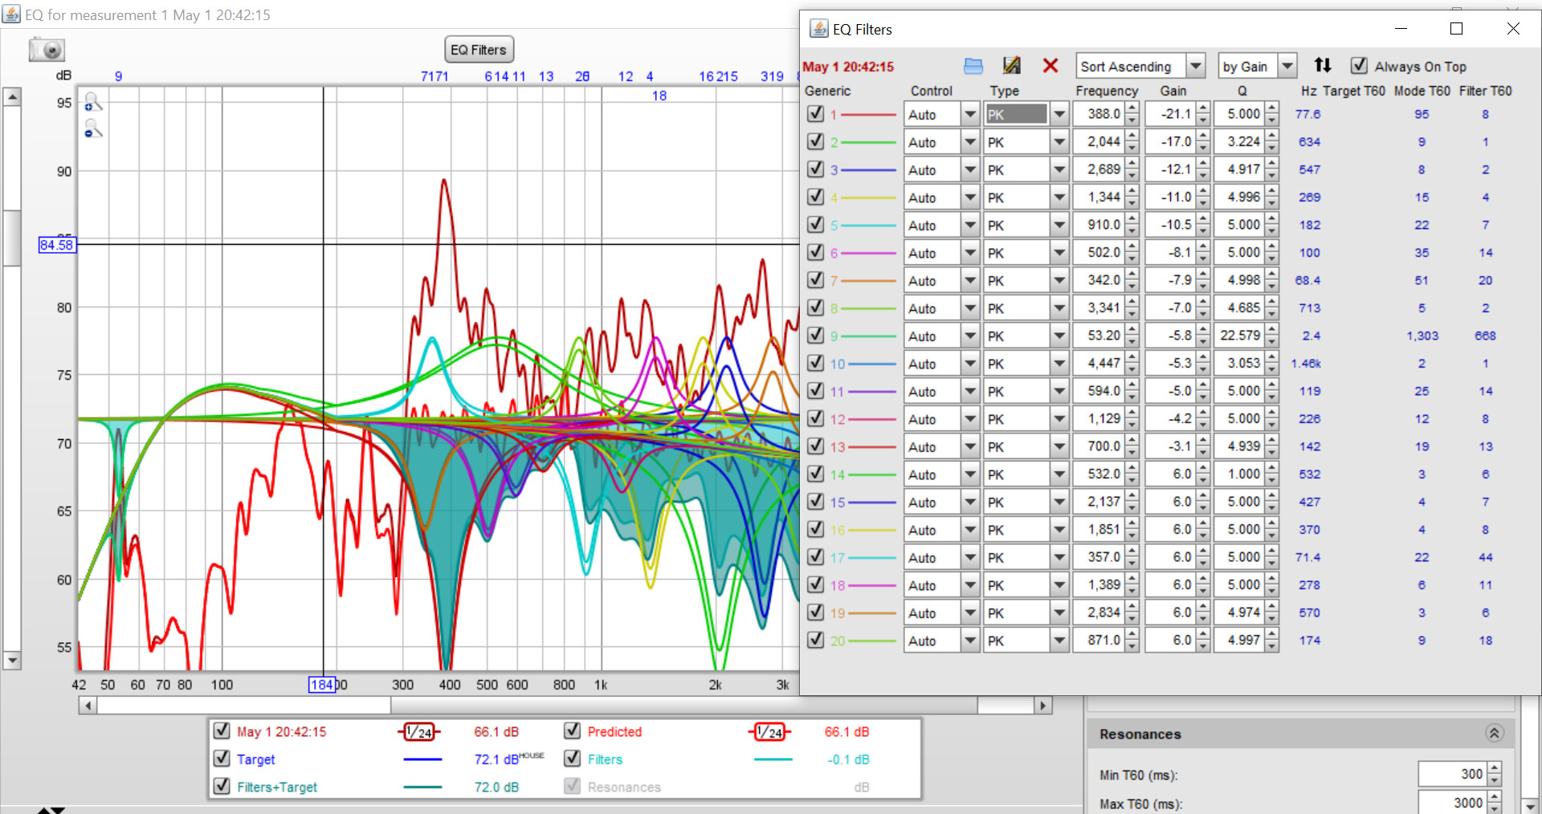Click the 1/24 smoothing indicator for Predicted

769,732
